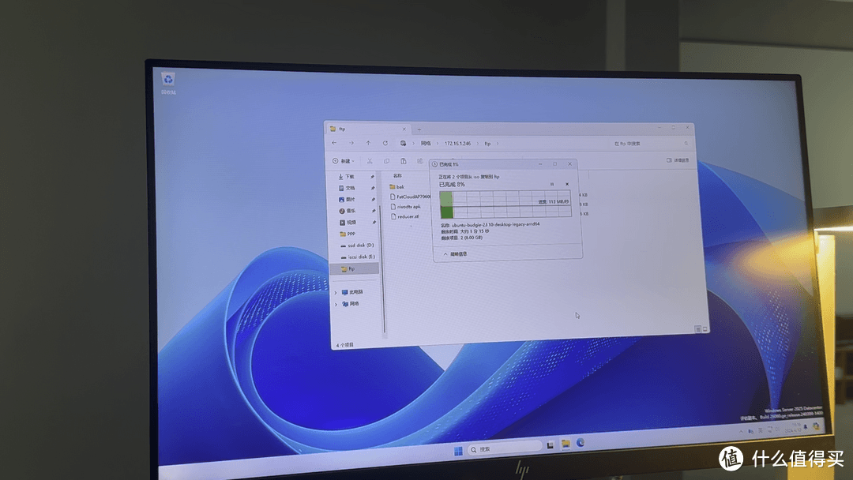Open the 新建 dropdown menu

tap(344, 161)
